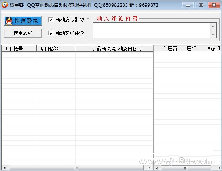Click the comment box scroll down arrow

(x=213, y=34)
